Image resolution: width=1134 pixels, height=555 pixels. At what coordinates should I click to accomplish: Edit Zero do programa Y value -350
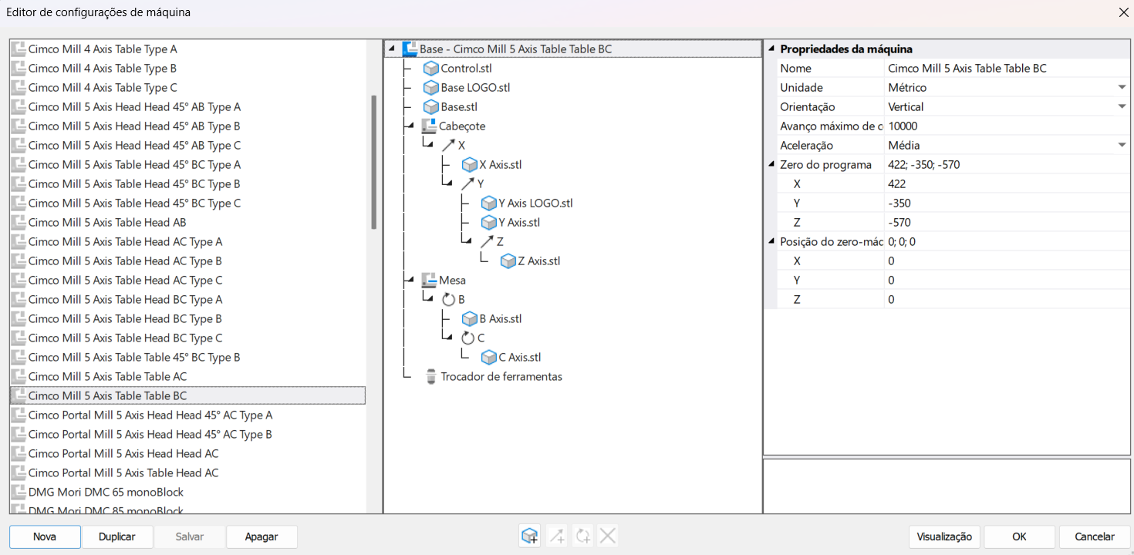[1007, 203]
